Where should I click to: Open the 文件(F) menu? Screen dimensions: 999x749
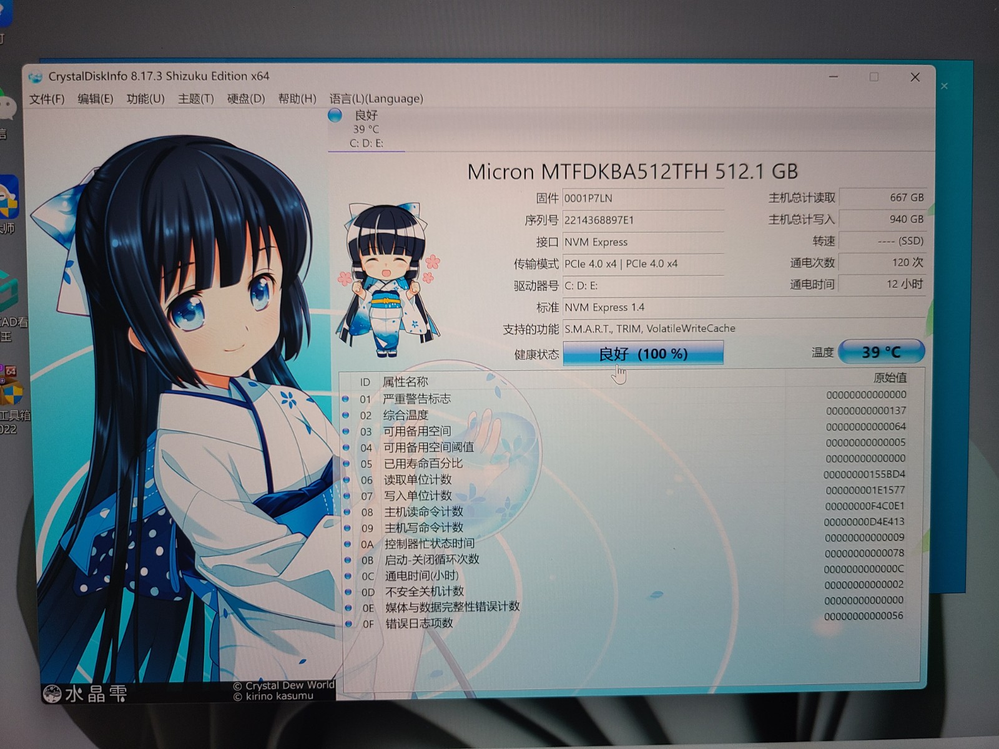point(47,99)
